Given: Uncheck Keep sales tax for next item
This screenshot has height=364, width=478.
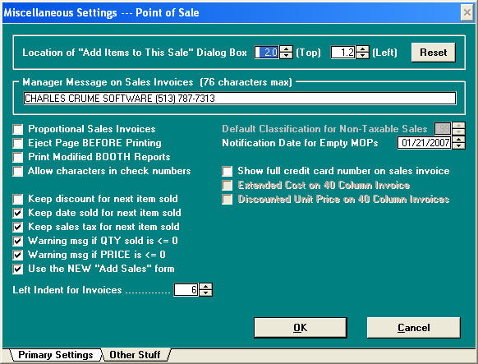Looking at the screenshot, I should 18,227.
